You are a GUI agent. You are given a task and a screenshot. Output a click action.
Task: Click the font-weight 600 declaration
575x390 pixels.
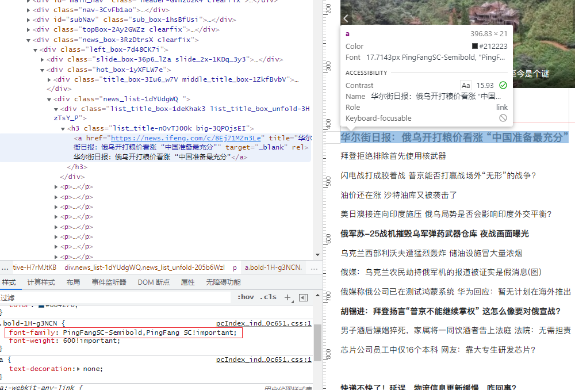(64, 341)
